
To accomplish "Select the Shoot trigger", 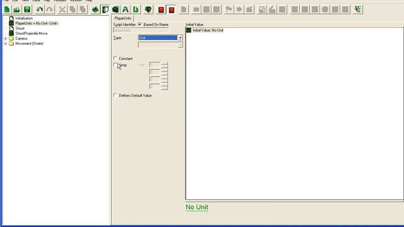I will pyautogui.click(x=20, y=28).
